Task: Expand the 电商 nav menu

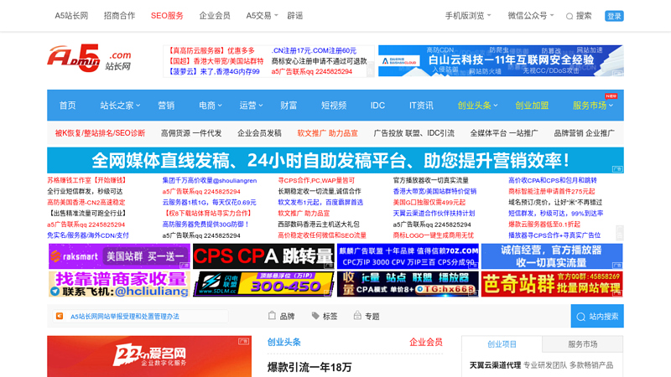Action: (211, 106)
